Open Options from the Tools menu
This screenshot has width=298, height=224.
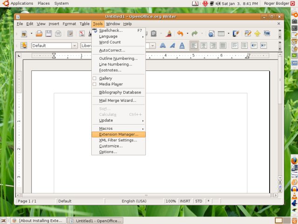(x=118, y=152)
